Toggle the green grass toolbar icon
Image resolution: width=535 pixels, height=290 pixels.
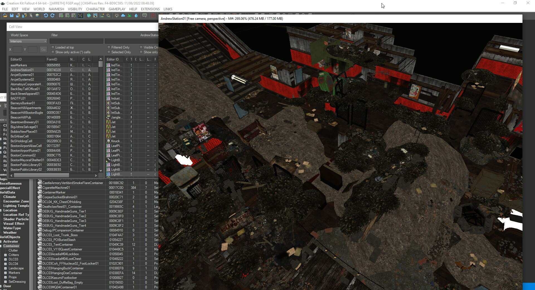pyautogui.click(x=129, y=16)
